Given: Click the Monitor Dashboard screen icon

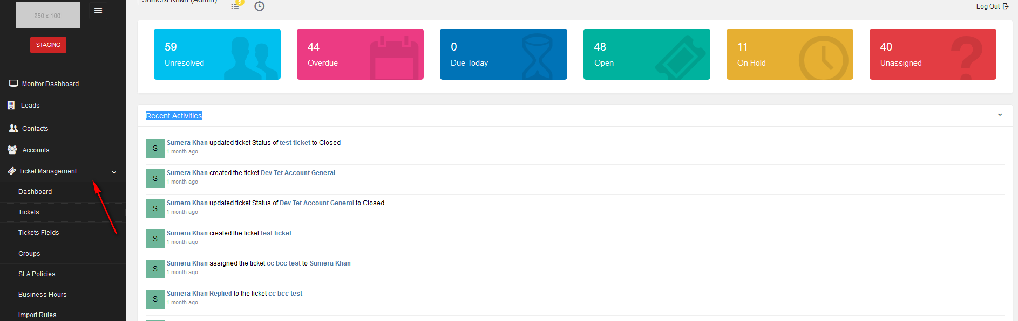Looking at the screenshot, I should pos(13,83).
